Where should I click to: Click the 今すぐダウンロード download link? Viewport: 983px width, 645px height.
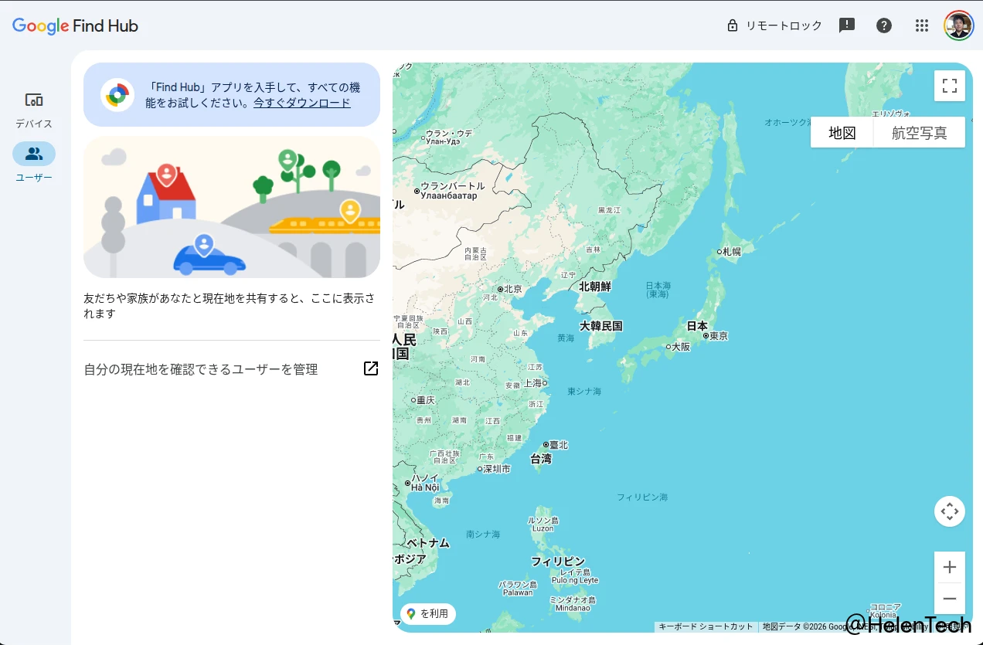click(302, 103)
